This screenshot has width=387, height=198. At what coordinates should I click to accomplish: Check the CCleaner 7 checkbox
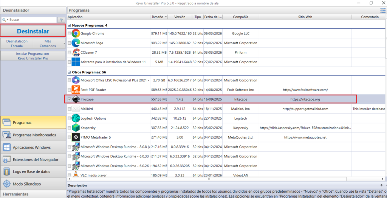pos(70,52)
